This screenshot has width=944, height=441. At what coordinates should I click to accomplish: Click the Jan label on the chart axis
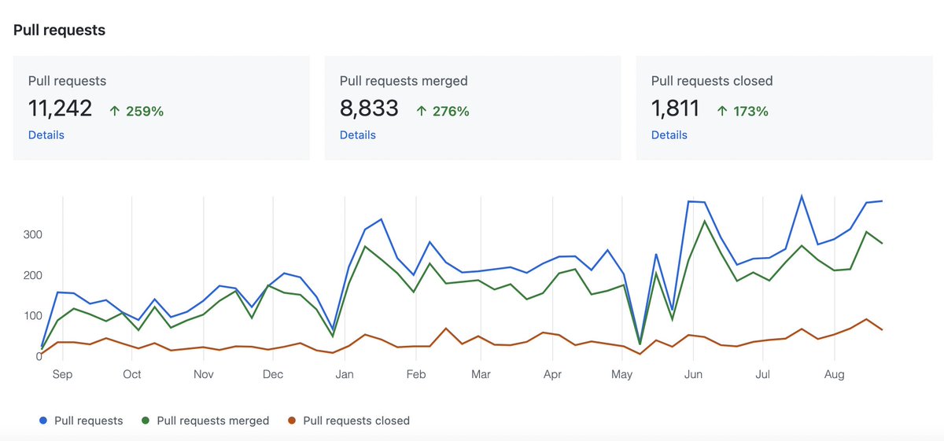344,374
